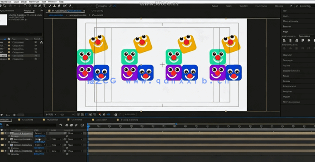Click the Search Help field at top right
Screen dimensions: 315x162
click(x=305, y=6)
